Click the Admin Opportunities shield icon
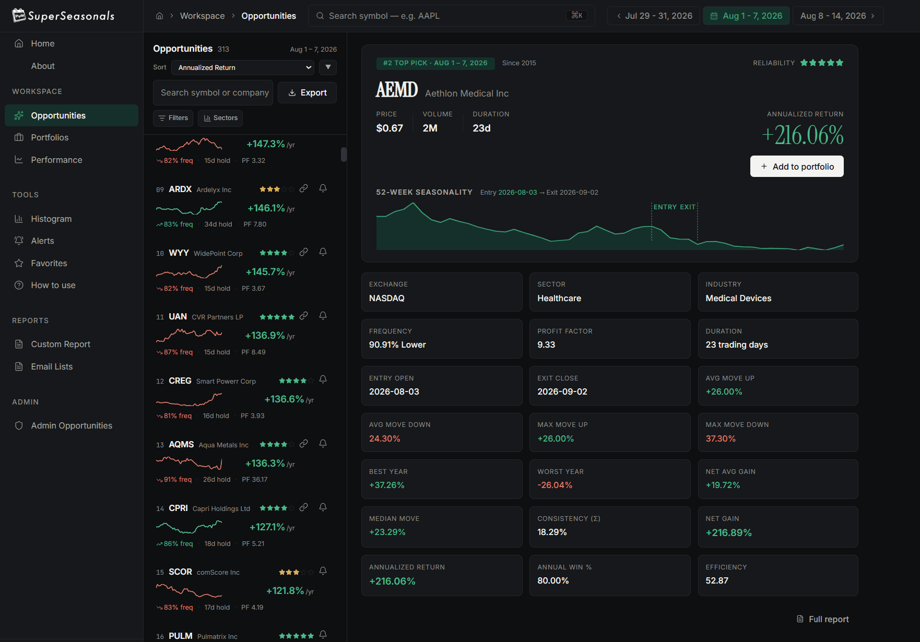 (x=19, y=425)
